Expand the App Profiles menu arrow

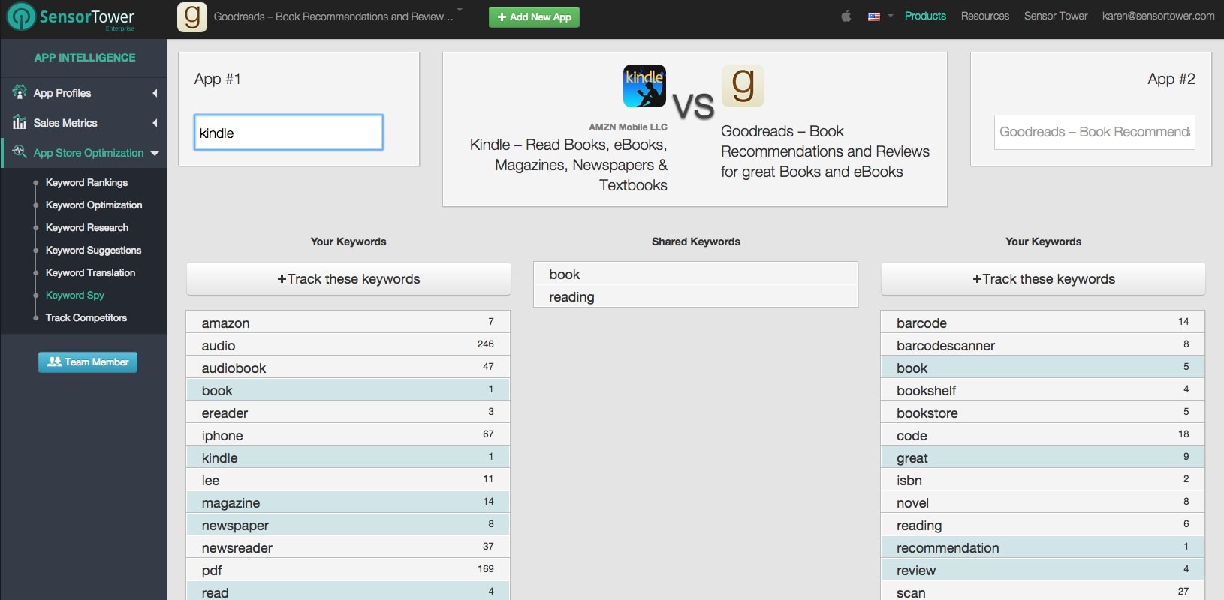tap(155, 93)
